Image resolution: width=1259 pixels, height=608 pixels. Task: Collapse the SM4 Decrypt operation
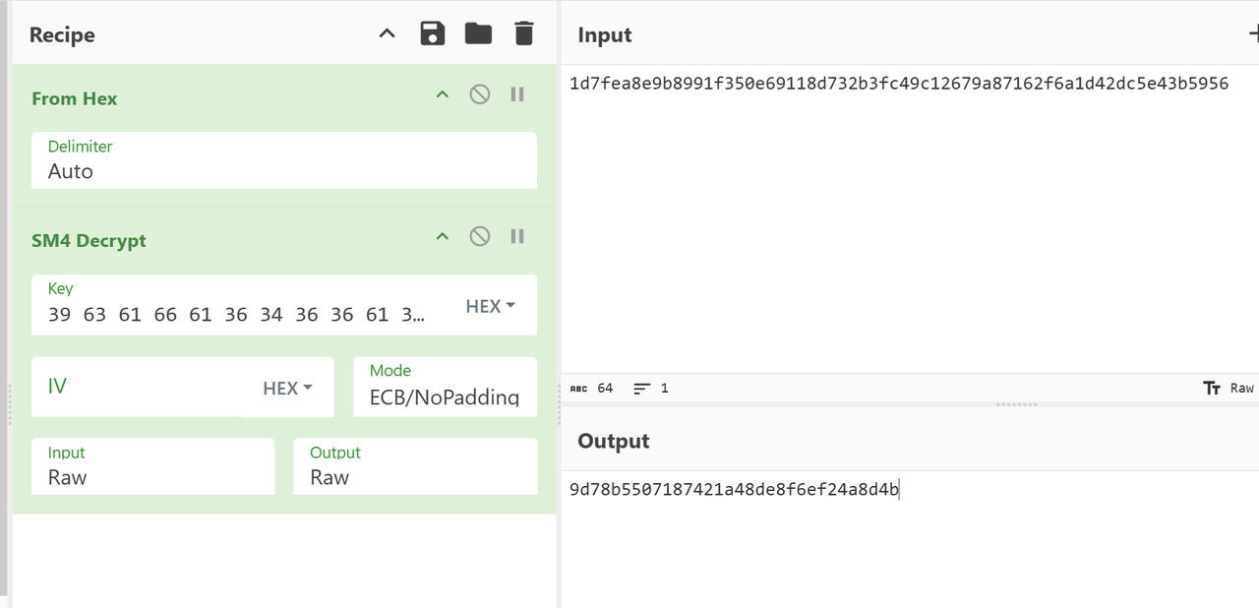click(443, 236)
